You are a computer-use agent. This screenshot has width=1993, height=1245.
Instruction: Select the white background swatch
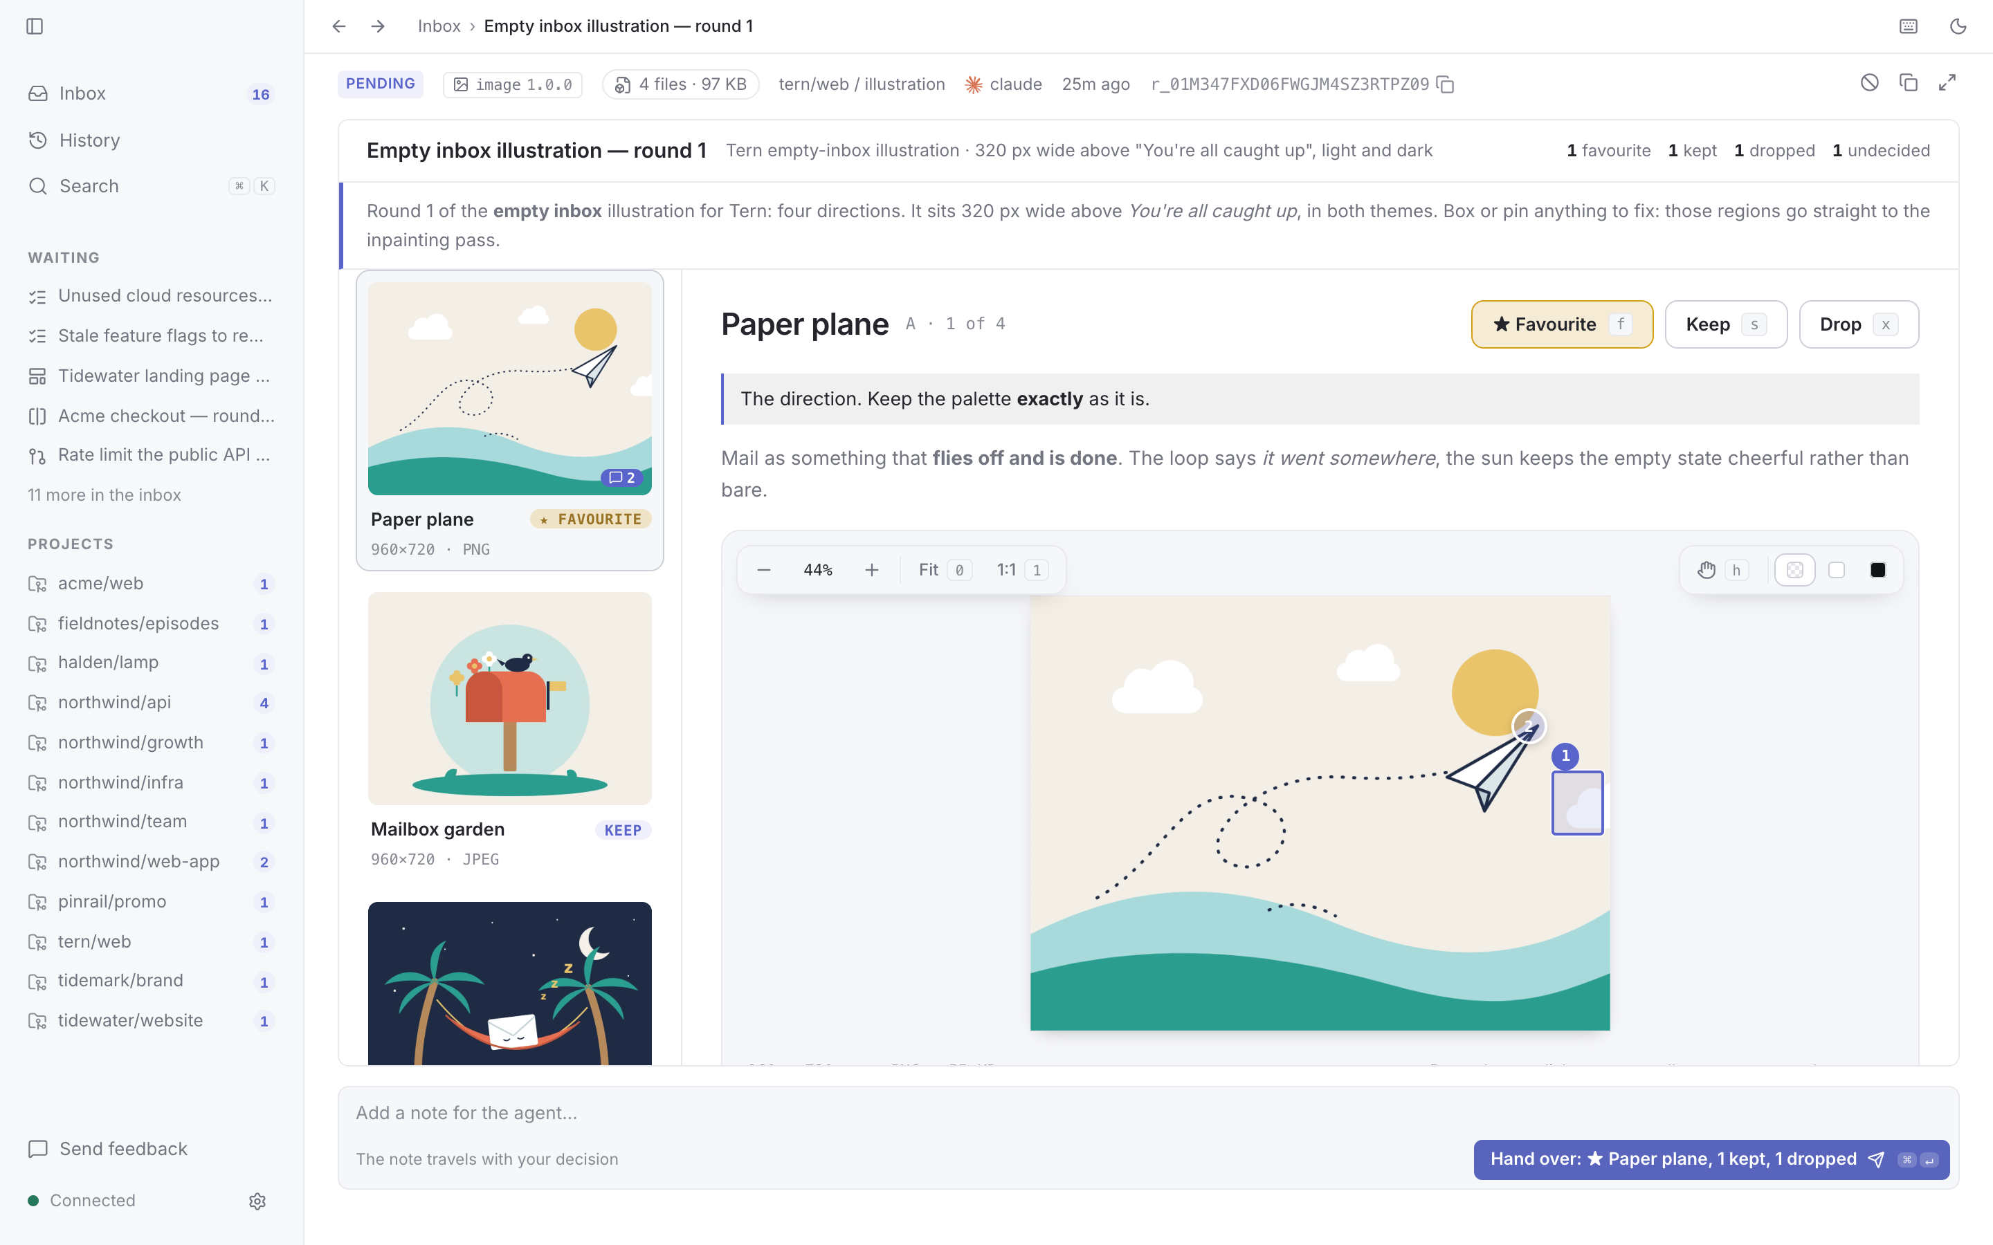[1836, 570]
